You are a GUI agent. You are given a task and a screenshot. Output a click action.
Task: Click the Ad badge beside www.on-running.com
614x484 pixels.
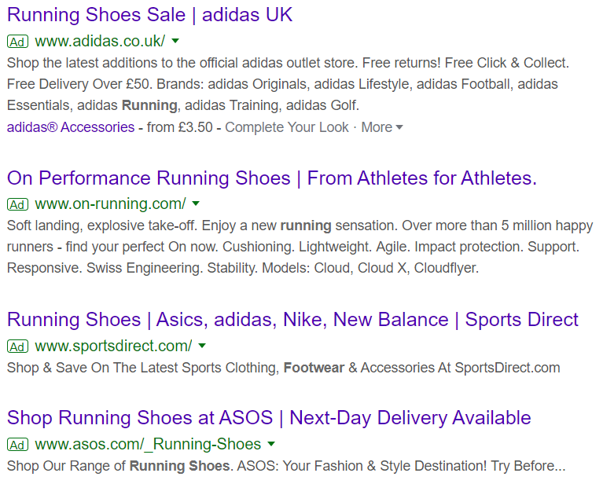(x=17, y=205)
